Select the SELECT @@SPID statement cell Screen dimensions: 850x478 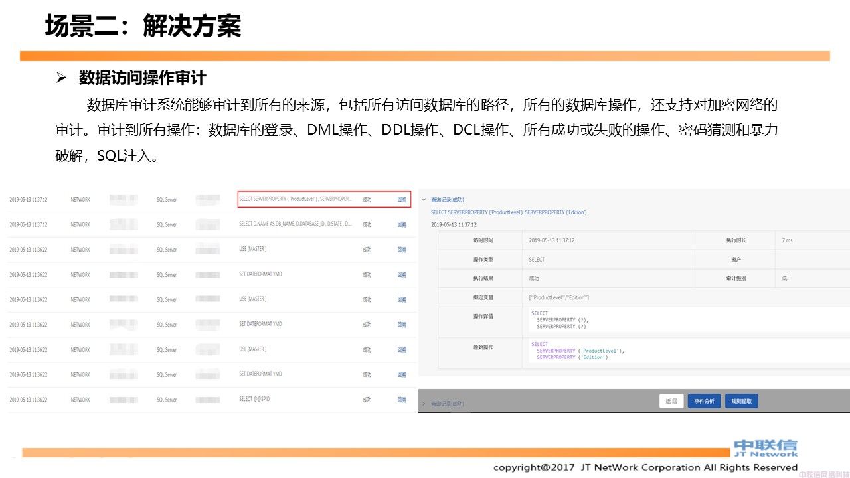tap(255, 400)
